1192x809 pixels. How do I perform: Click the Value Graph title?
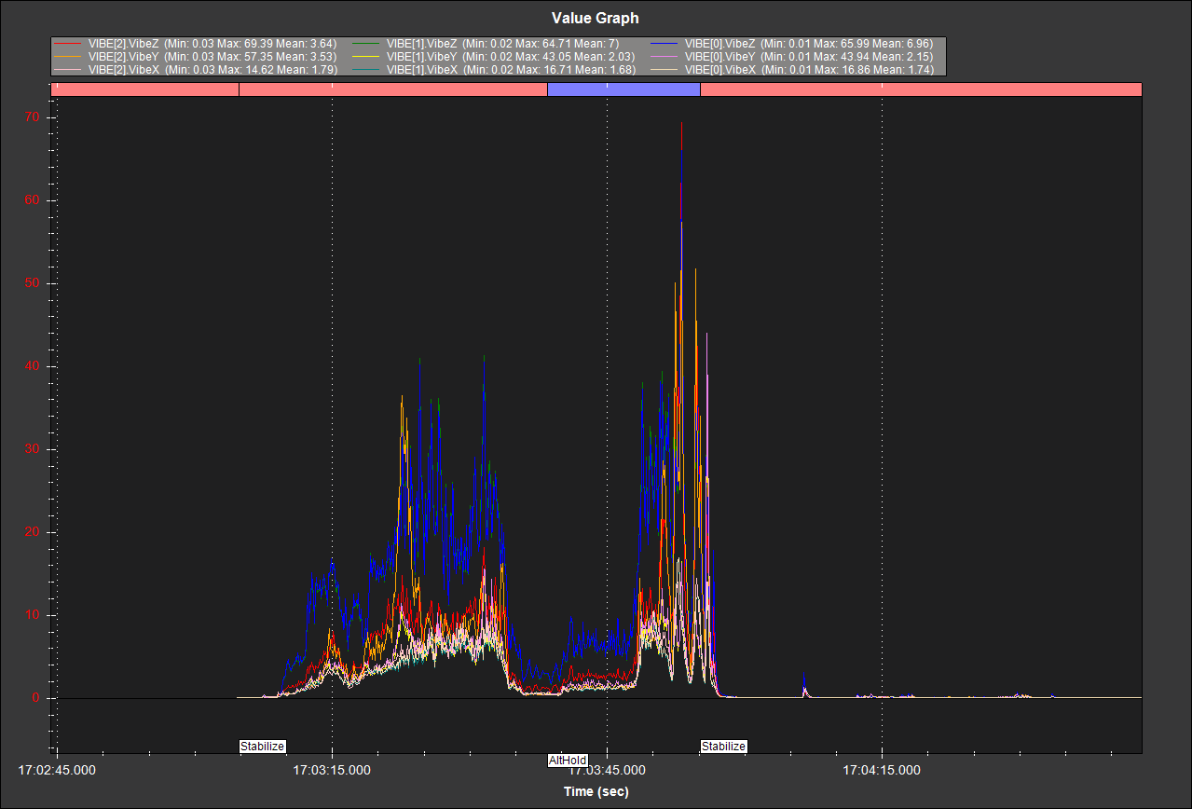pyautogui.click(x=596, y=19)
